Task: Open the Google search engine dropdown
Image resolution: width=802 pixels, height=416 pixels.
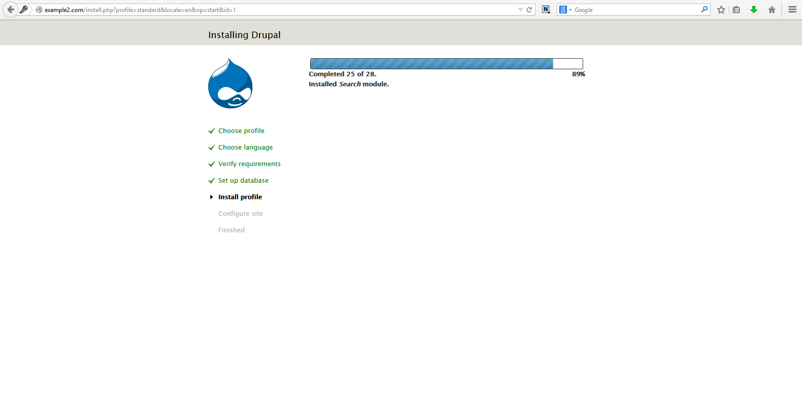Action: [566, 10]
